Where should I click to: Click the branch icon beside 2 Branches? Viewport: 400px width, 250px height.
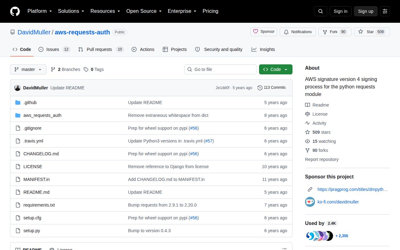tap(53, 69)
